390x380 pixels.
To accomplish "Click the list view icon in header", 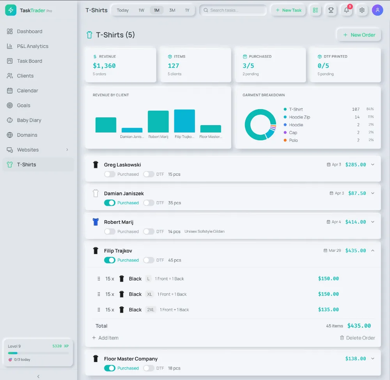I will [x=315, y=10].
